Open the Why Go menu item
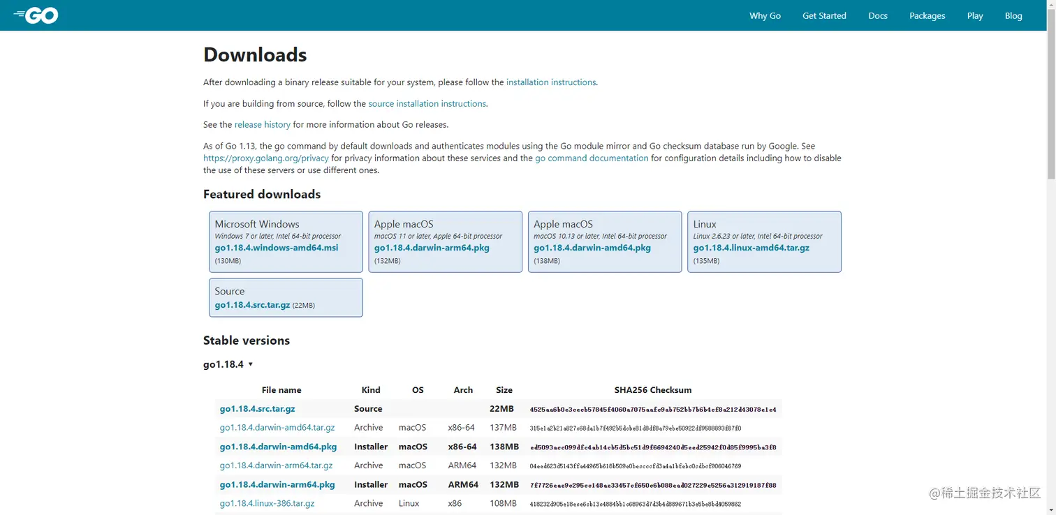 (765, 15)
